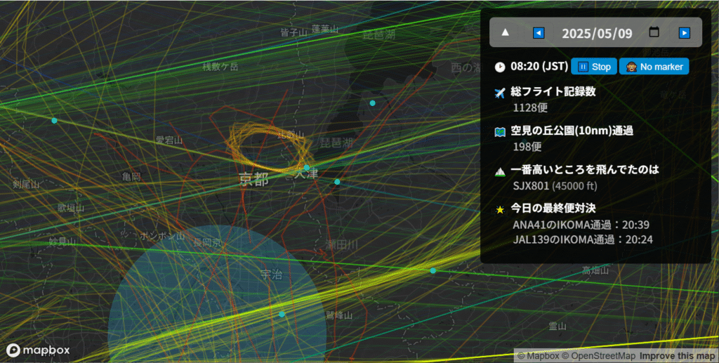Click the aircraft dot near 鷲峰山
This screenshot has width=719, height=363.
(282, 314)
